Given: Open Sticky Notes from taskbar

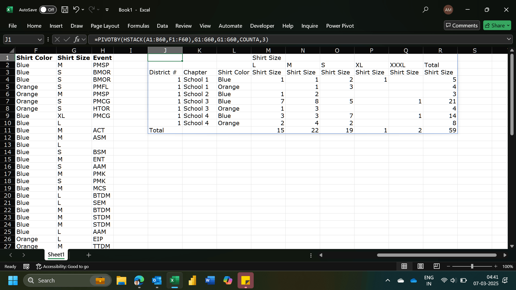Looking at the screenshot, I should pos(246,280).
